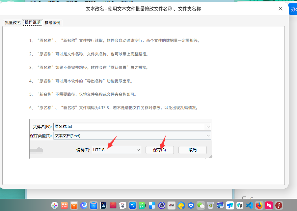Open the calendar icon showing 27
This screenshot has width=297, height=211.
pos(123,205)
